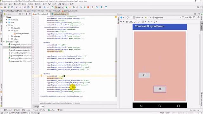Open the Terminal tool window
Image resolution: width=203 pixels, height=114 pixels.
(8, 110)
